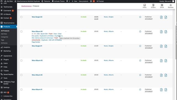The image size is (177, 100).
Task: Click the £9.00 price for Woo Album #3
Action: click(x=96, y=61)
